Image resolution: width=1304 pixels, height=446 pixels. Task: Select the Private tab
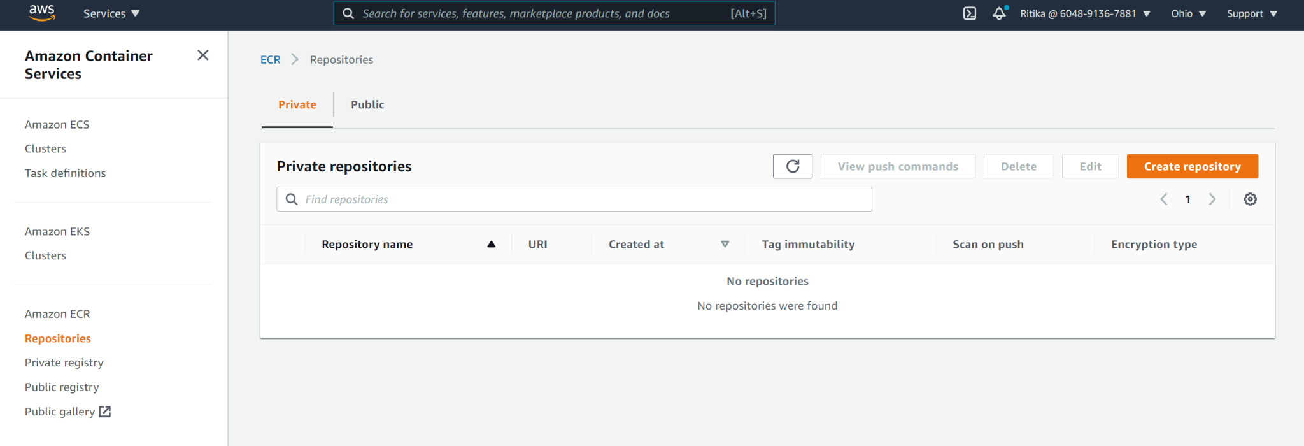click(x=297, y=104)
